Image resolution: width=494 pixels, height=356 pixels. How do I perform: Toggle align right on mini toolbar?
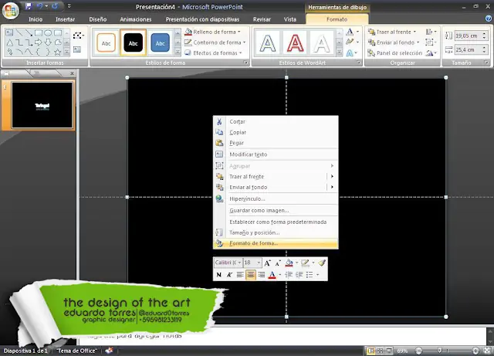261,275
